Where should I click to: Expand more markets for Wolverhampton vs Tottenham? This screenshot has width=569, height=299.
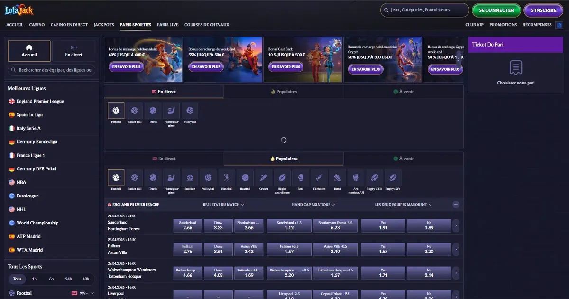(x=456, y=273)
